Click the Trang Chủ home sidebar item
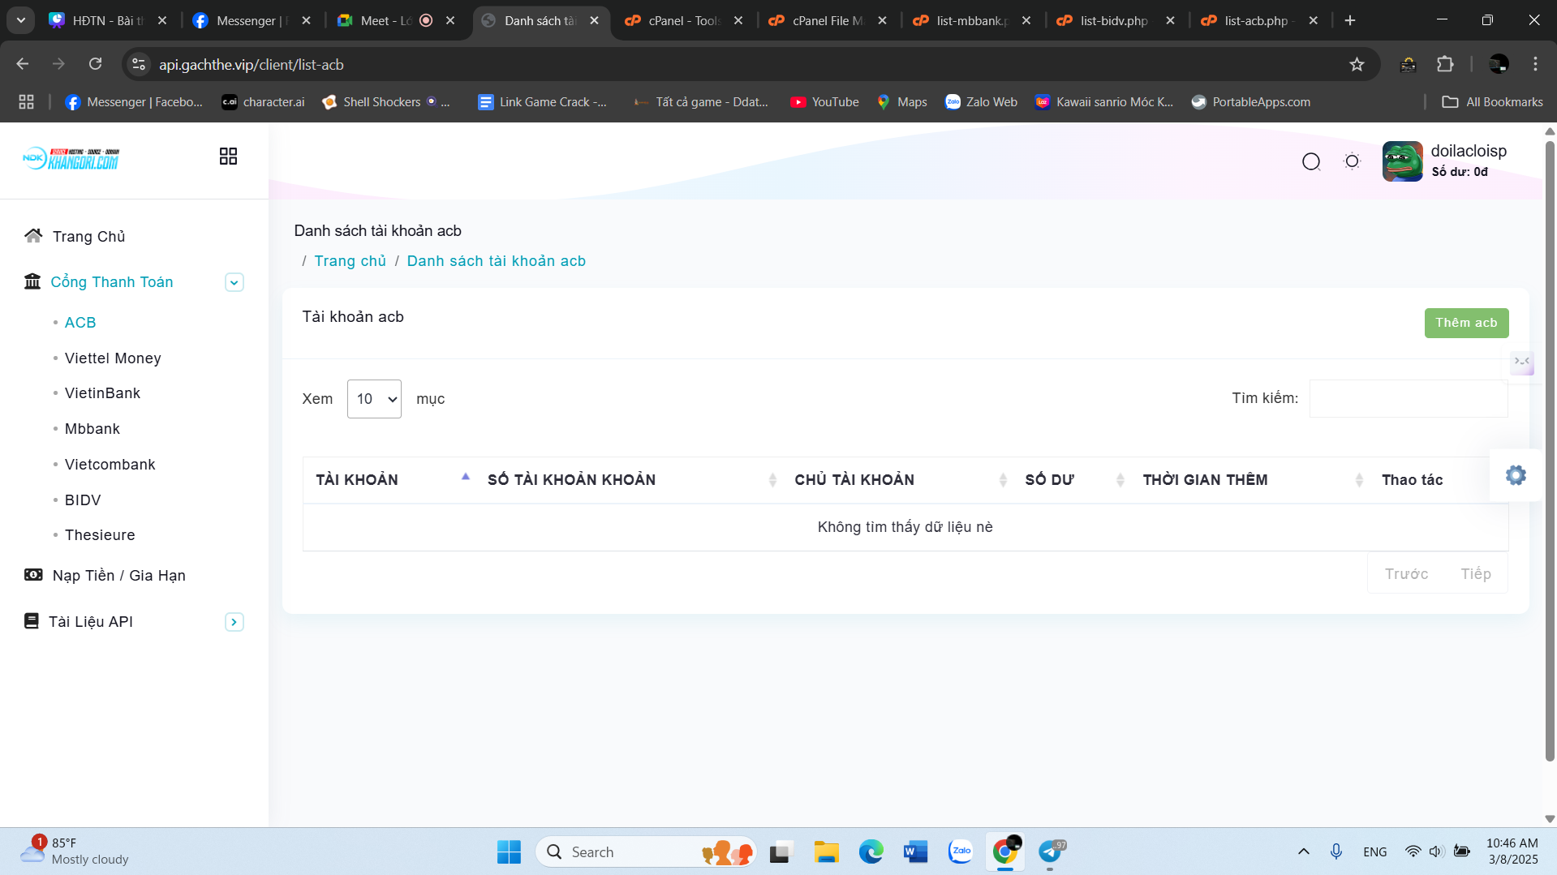Viewport: 1557px width, 875px height. click(x=88, y=236)
